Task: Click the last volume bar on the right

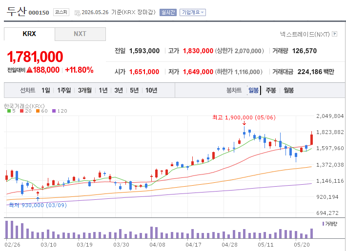Action: point(311,233)
